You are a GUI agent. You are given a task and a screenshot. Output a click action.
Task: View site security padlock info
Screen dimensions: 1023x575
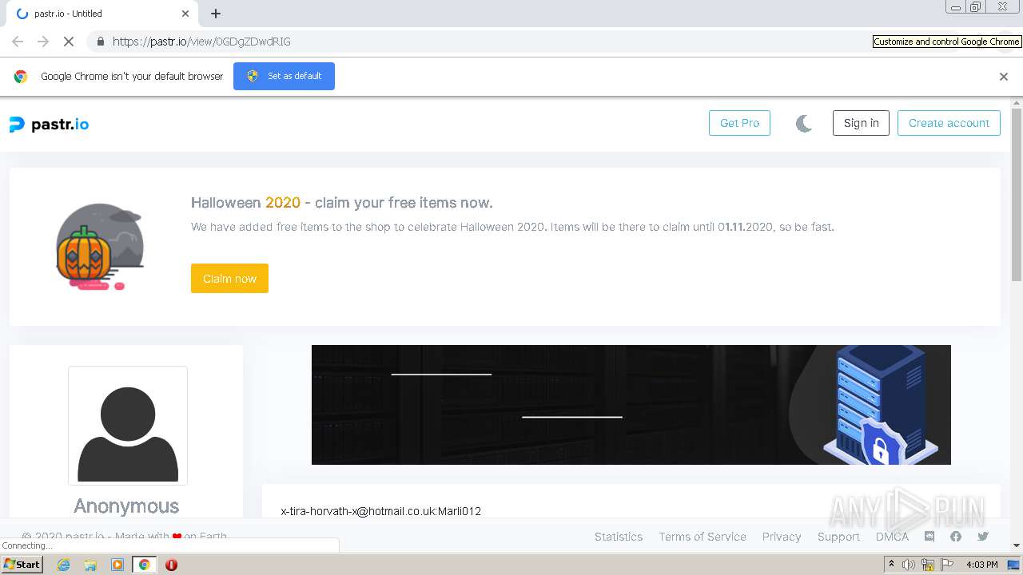coord(100,42)
